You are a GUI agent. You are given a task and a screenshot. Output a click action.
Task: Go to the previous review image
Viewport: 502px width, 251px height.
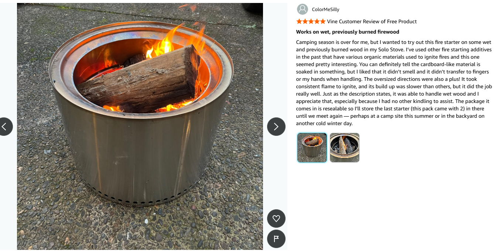click(x=4, y=127)
